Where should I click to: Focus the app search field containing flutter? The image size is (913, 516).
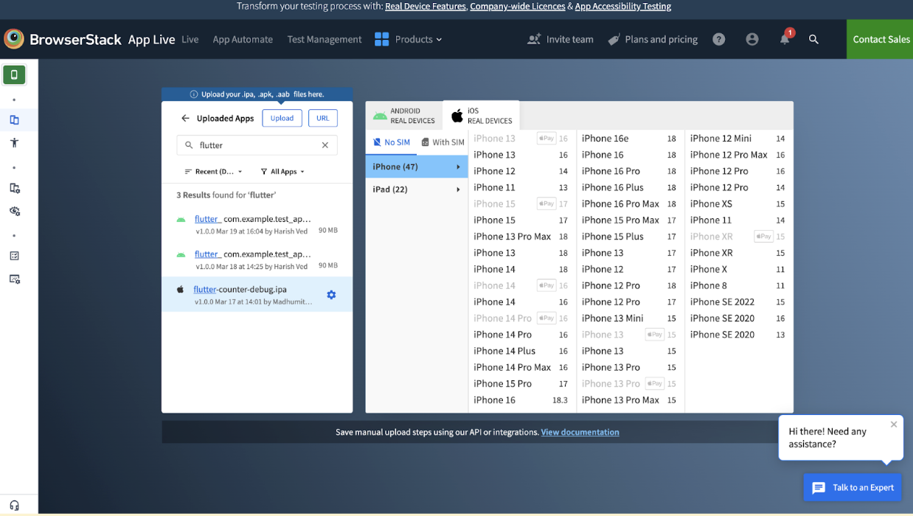tap(257, 145)
